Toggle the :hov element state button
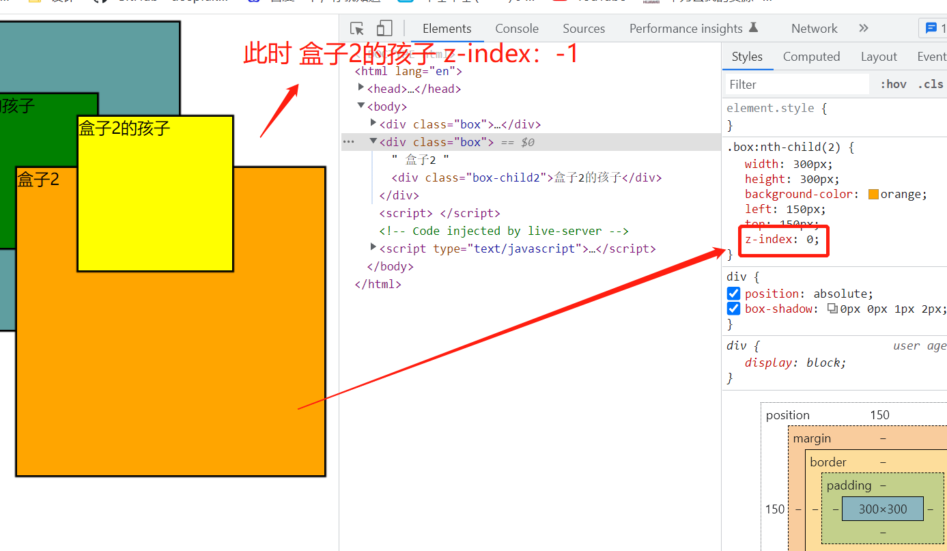 893,85
